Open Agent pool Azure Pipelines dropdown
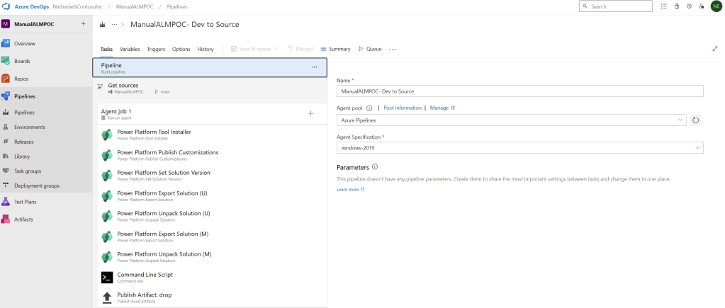The height and width of the screenshot is (308, 725). click(512, 120)
